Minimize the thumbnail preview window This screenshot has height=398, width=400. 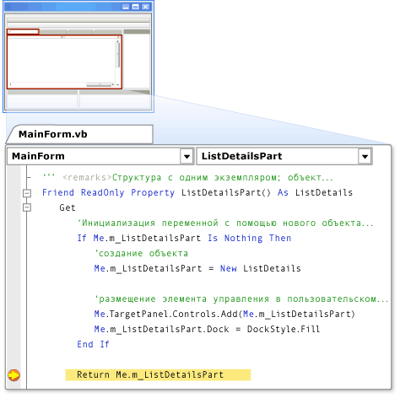pyautogui.click(x=126, y=7)
